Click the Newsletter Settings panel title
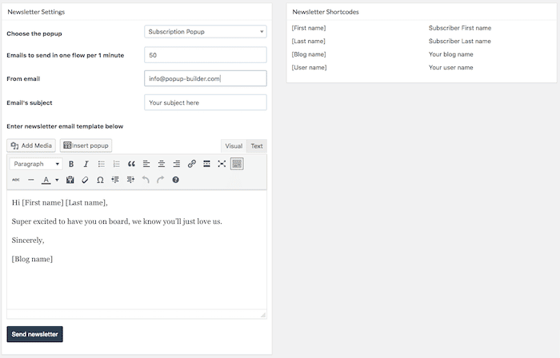The height and width of the screenshot is (358, 560). [x=36, y=12]
